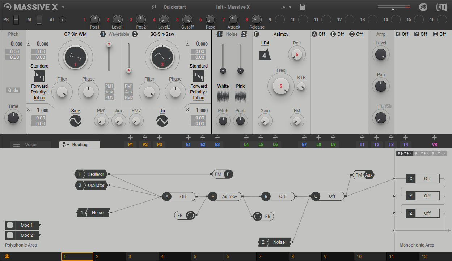
Task: Click performer slot 2 in bottom bar
Action: pyautogui.click(x=110, y=256)
